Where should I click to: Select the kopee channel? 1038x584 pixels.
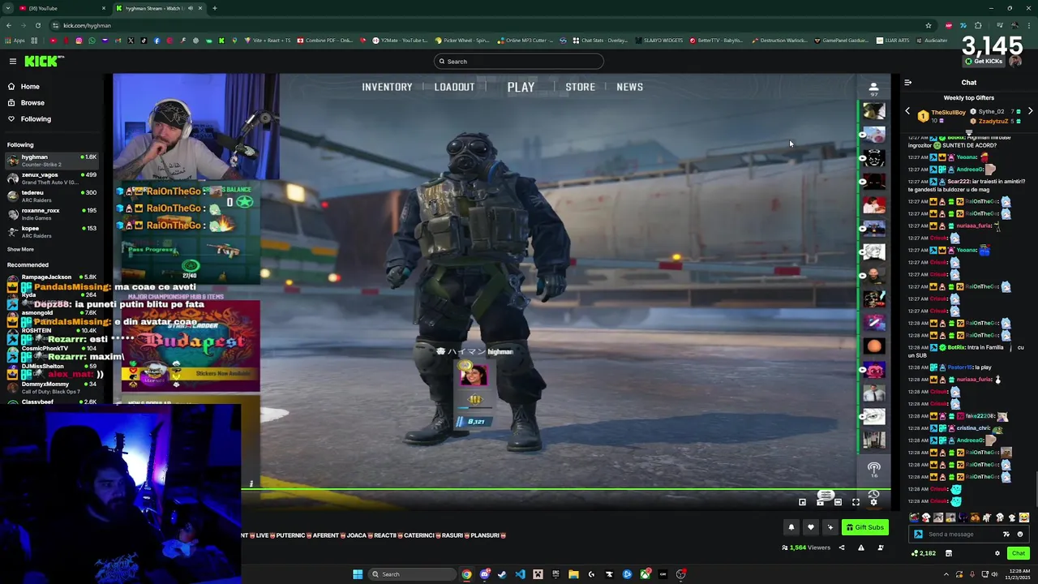tap(52, 231)
